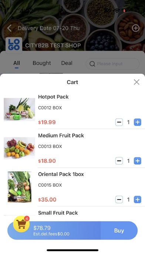Open the Deal tab
This screenshot has width=145, height=258.
(x=67, y=63)
